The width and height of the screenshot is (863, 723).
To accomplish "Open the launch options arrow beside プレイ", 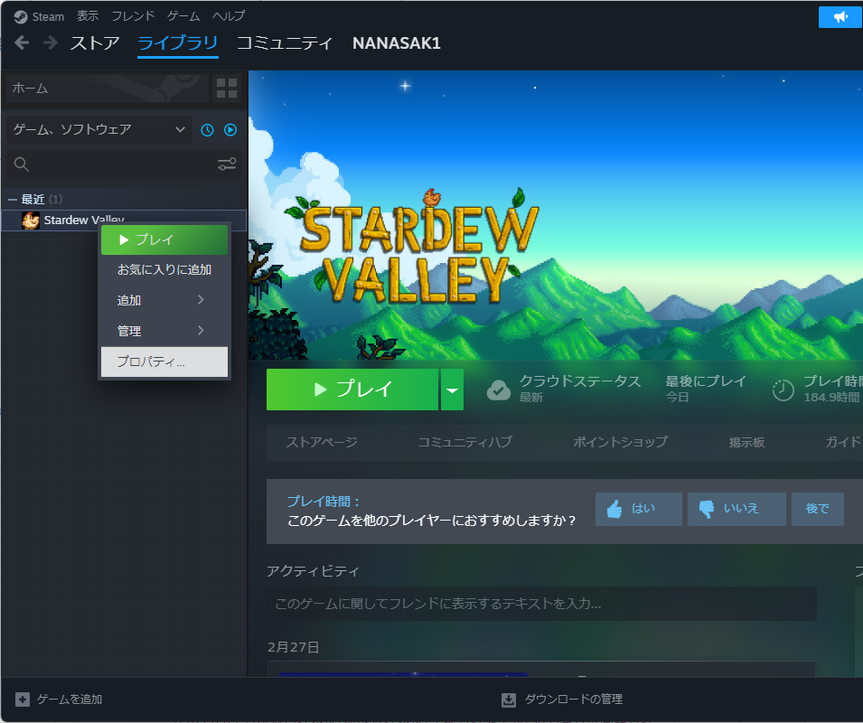I will 452,390.
